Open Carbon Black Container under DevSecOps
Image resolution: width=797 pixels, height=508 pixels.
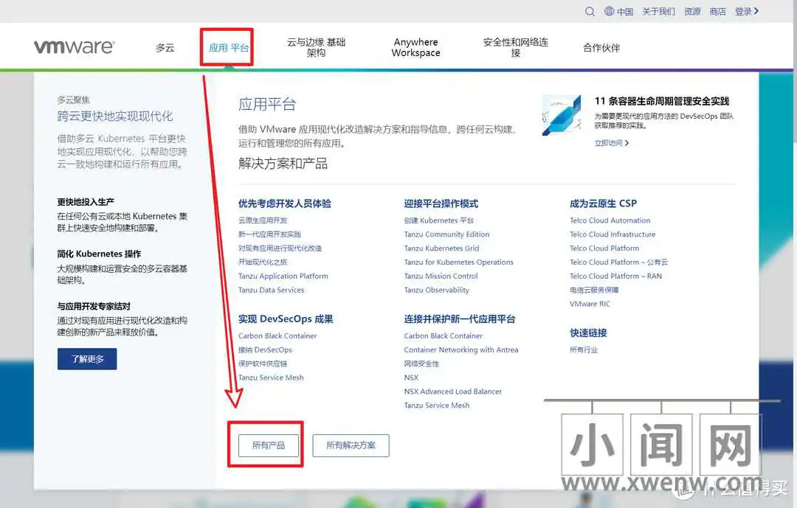(x=277, y=335)
